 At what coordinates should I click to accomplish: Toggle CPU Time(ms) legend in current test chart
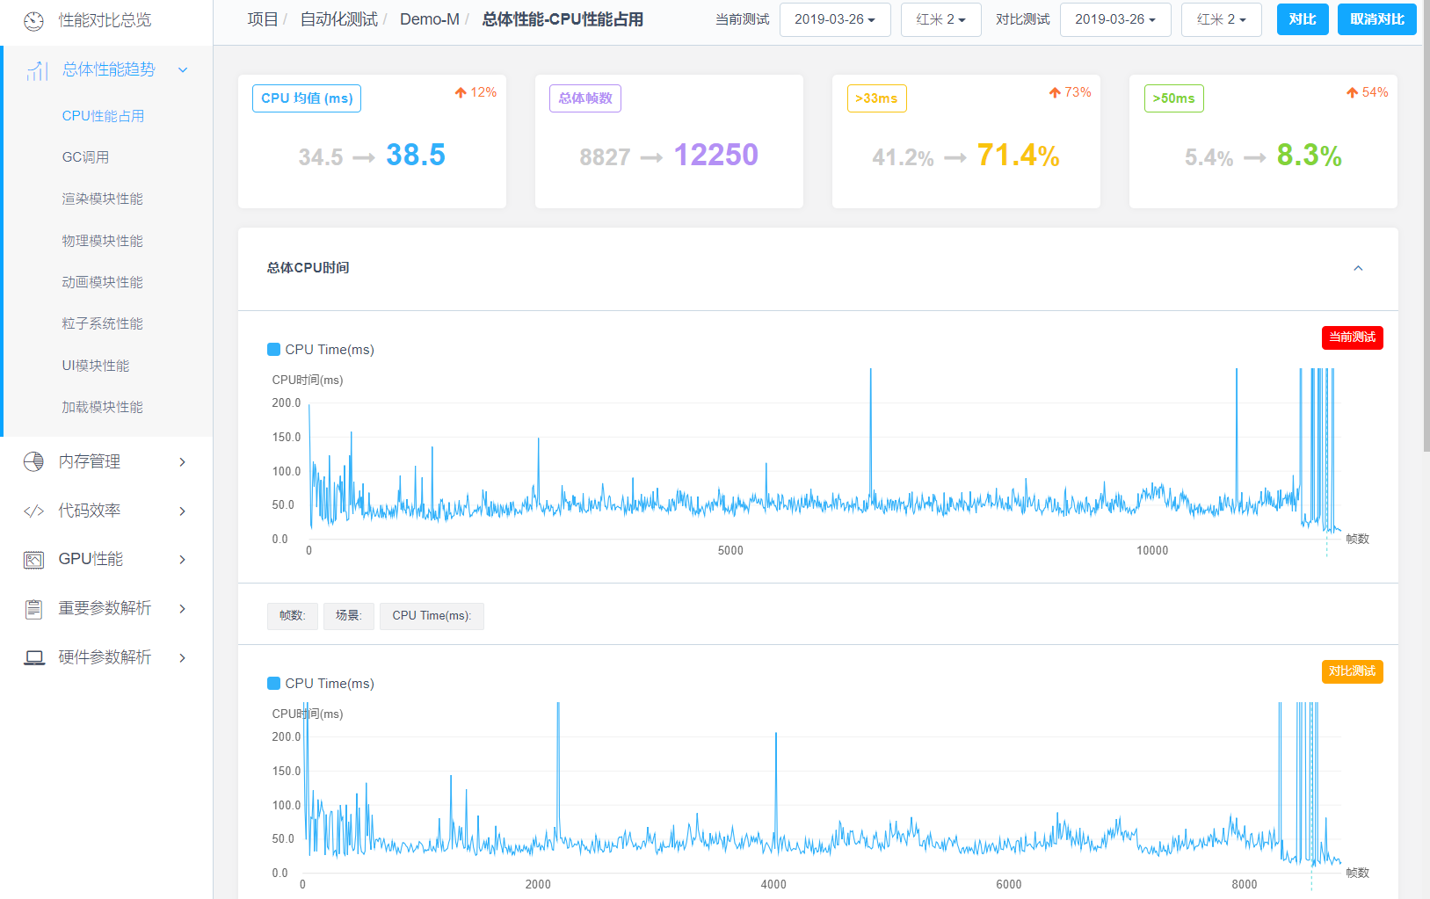(x=273, y=350)
